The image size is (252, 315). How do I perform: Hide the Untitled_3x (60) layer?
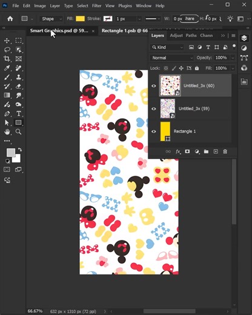point(154,86)
